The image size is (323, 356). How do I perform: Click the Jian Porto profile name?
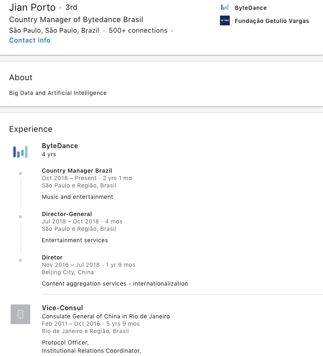(x=32, y=7)
